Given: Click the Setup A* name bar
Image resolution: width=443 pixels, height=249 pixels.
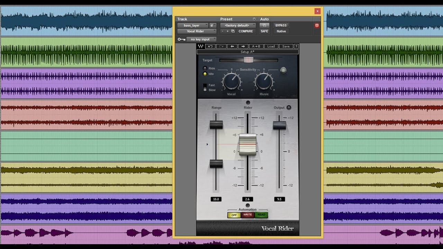Looking at the screenshot, I should click(248, 52).
